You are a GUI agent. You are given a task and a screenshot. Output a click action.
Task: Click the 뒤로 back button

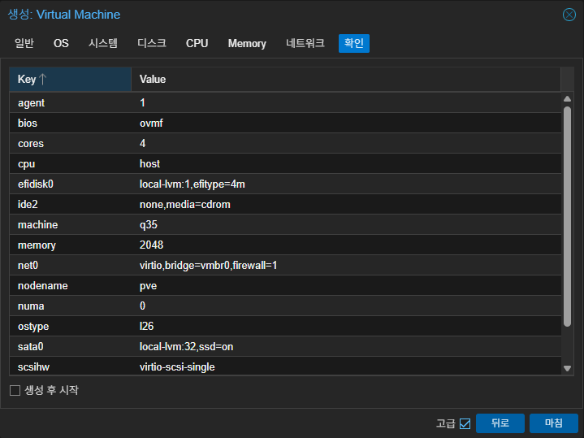point(500,423)
